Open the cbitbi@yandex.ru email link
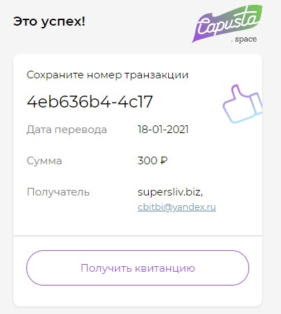This screenshot has height=314, width=281. pos(176,207)
